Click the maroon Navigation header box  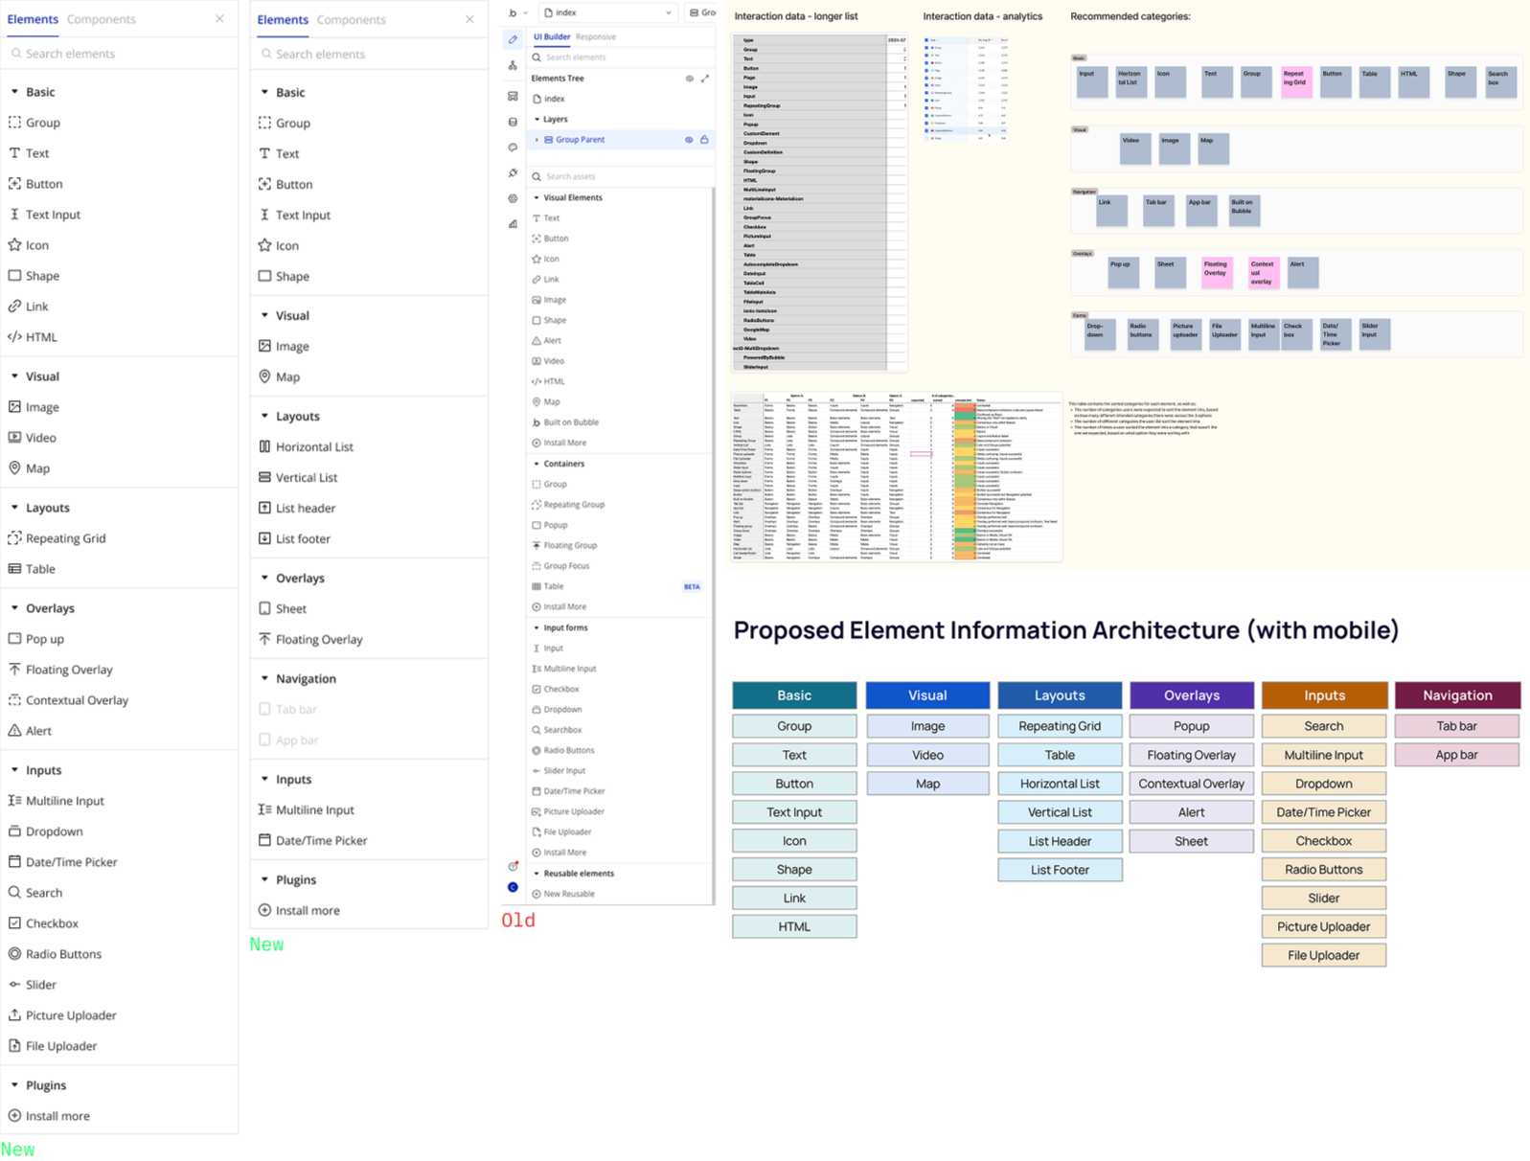tap(1457, 695)
